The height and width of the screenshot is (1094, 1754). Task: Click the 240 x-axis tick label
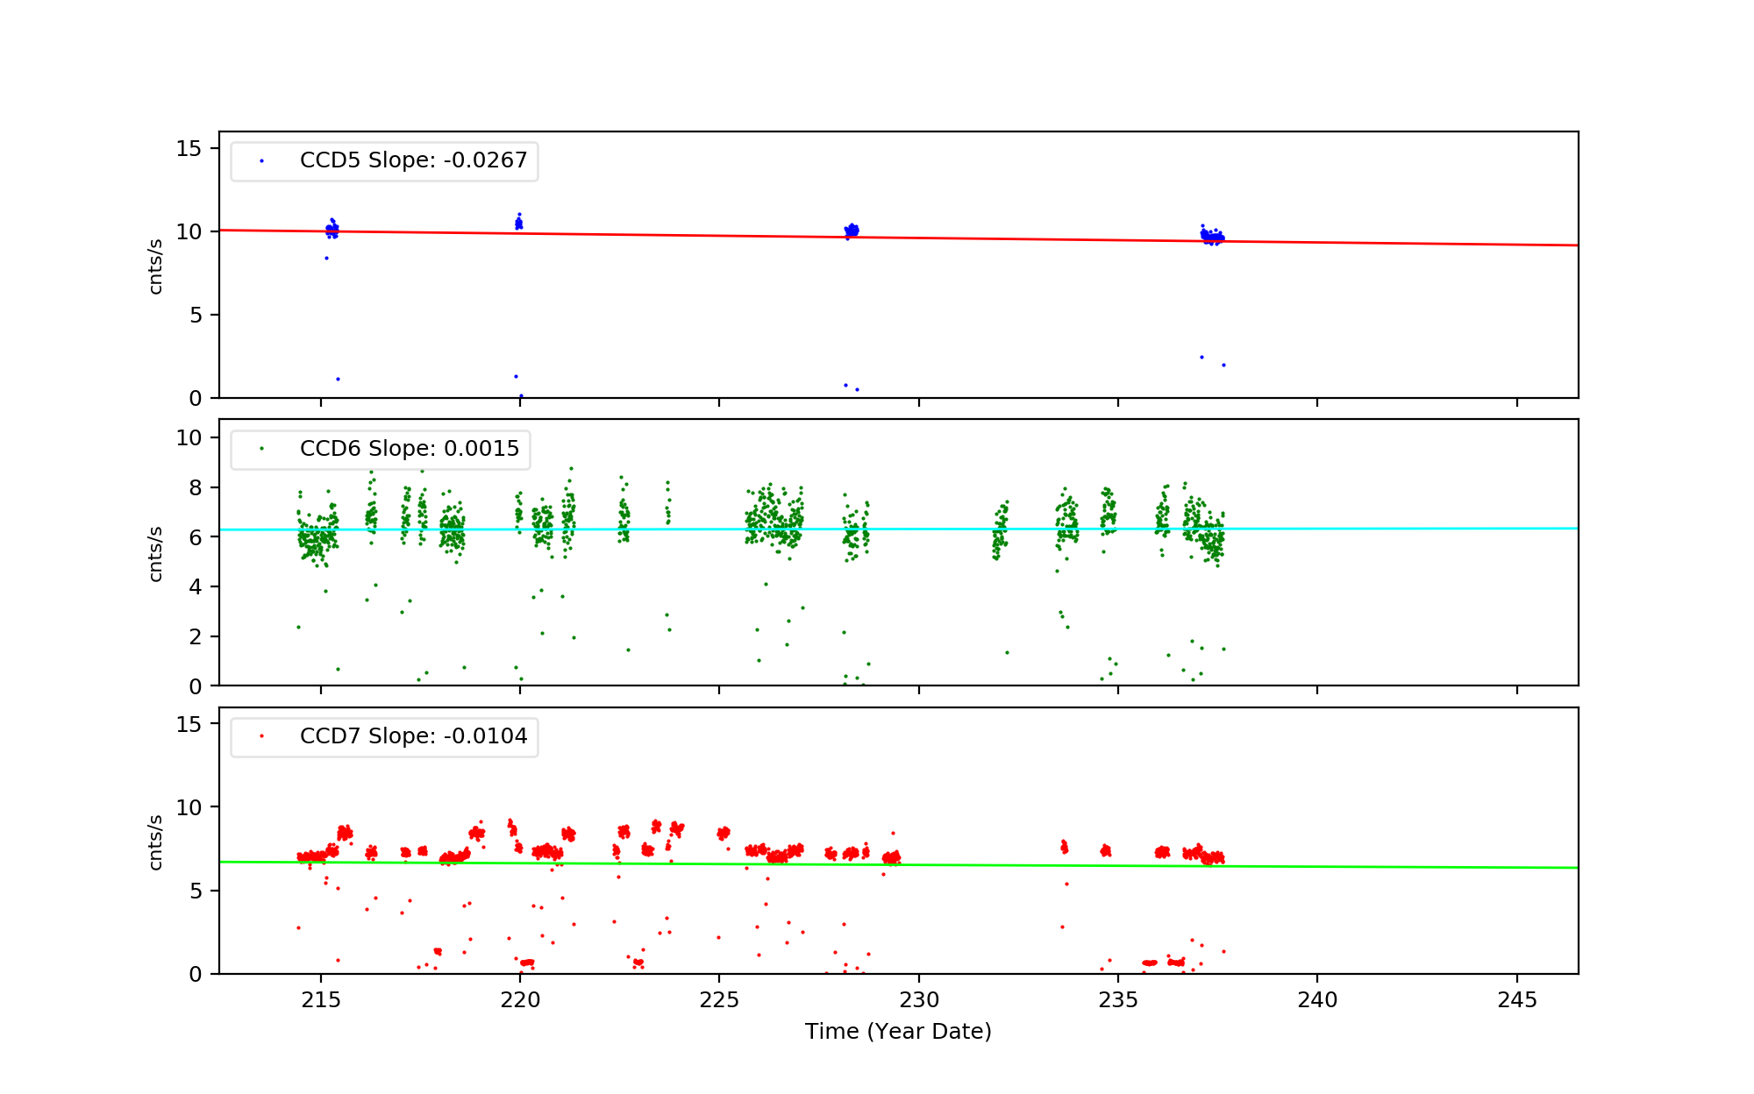[x=1317, y=1000]
